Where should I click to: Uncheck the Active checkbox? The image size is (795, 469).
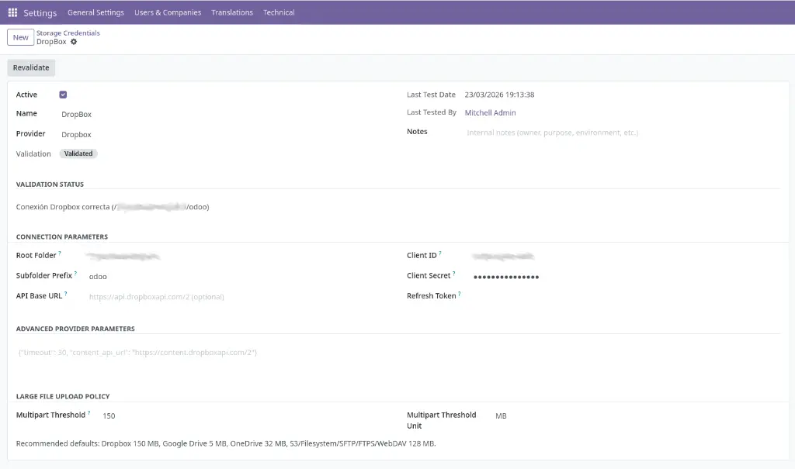click(x=63, y=95)
